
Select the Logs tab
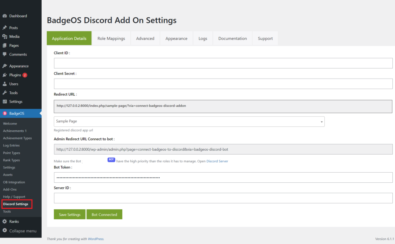(203, 38)
